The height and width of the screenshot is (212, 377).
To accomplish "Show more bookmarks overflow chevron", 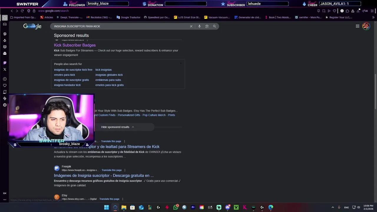I will coord(373,17).
